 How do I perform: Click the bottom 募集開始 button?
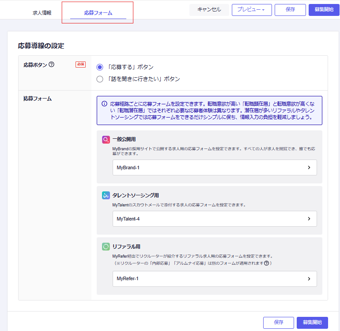coord(312,323)
